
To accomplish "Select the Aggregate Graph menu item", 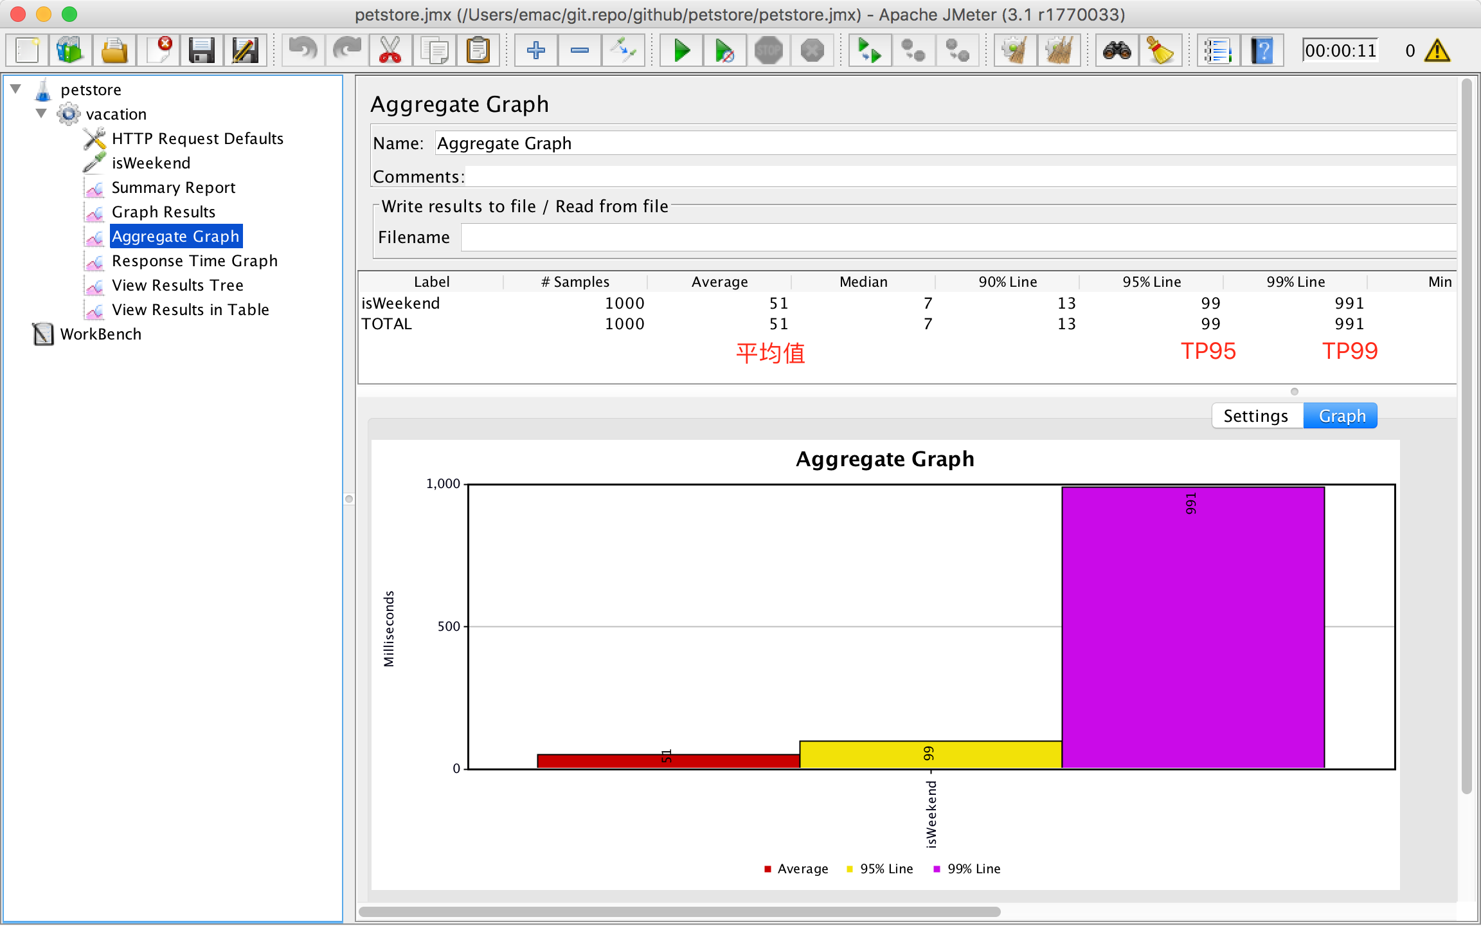I will click(x=174, y=236).
